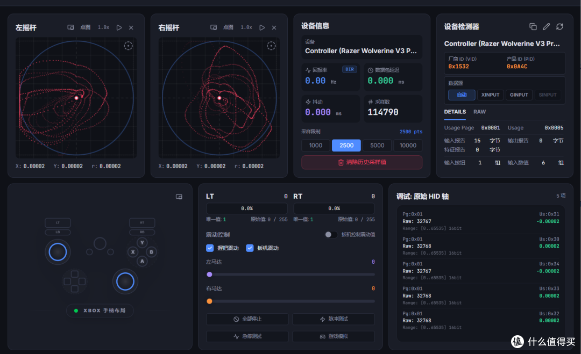581x354 pixels.
Task: Click the LT 0.0% progress bar
Action: (247, 208)
